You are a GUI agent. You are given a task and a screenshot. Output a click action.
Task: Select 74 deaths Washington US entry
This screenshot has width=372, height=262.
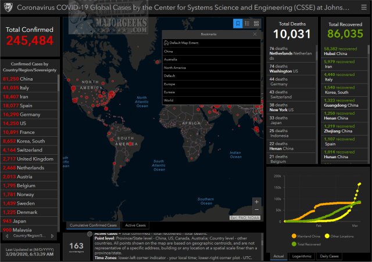pyautogui.click(x=291, y=68)
